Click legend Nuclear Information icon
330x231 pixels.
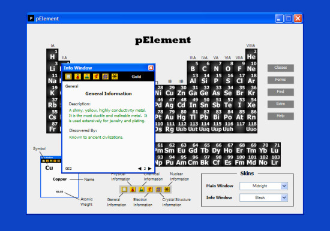(167, 190)
